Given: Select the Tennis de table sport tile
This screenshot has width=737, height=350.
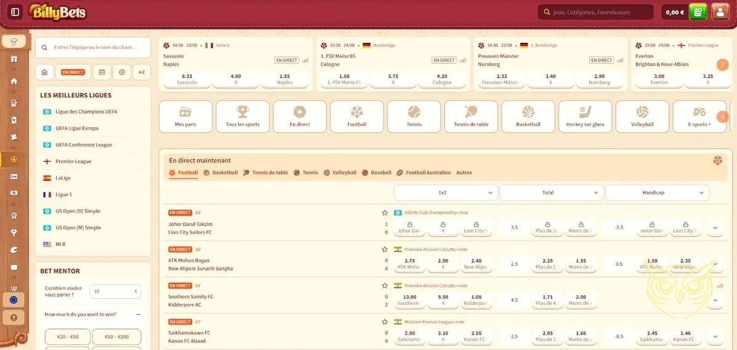Looking at the screenshot, I should (471, 116).
